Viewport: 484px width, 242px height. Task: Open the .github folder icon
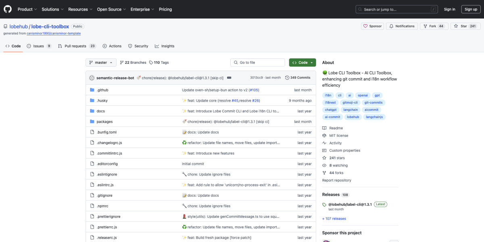(x=92, y=90)
